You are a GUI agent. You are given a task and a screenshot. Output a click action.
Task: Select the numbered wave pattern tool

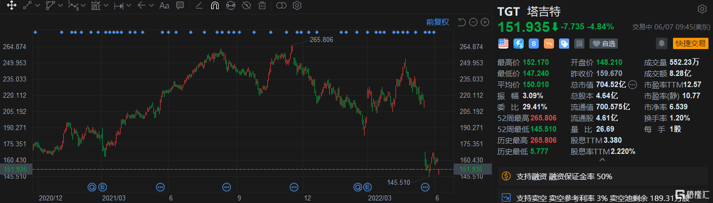[x=73, y=6]
